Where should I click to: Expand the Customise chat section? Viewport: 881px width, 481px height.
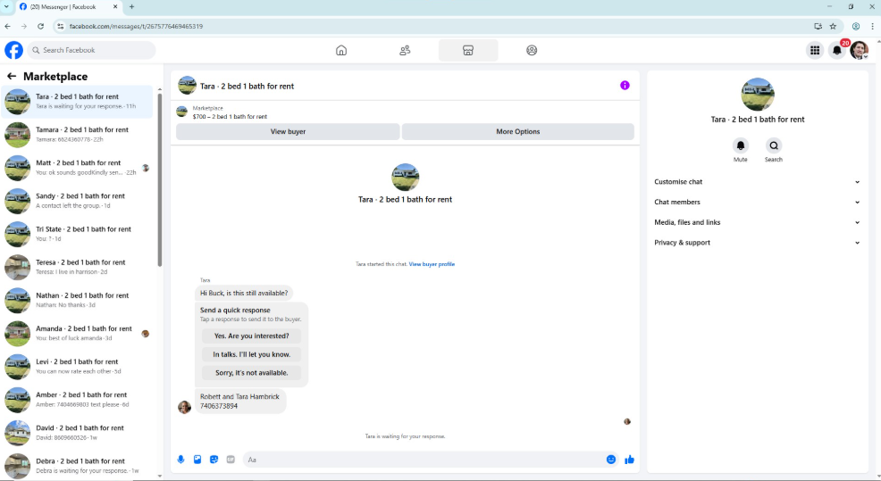click(757, 182)
